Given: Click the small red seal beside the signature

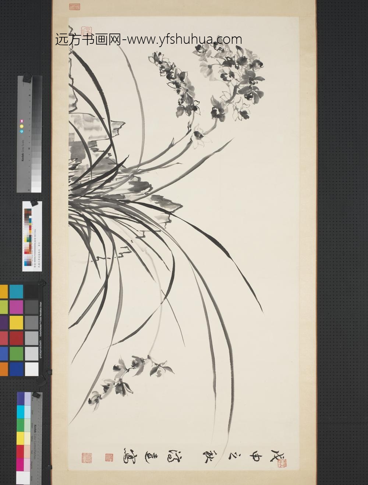Looking at the screenshot, I should pos(110,457).
